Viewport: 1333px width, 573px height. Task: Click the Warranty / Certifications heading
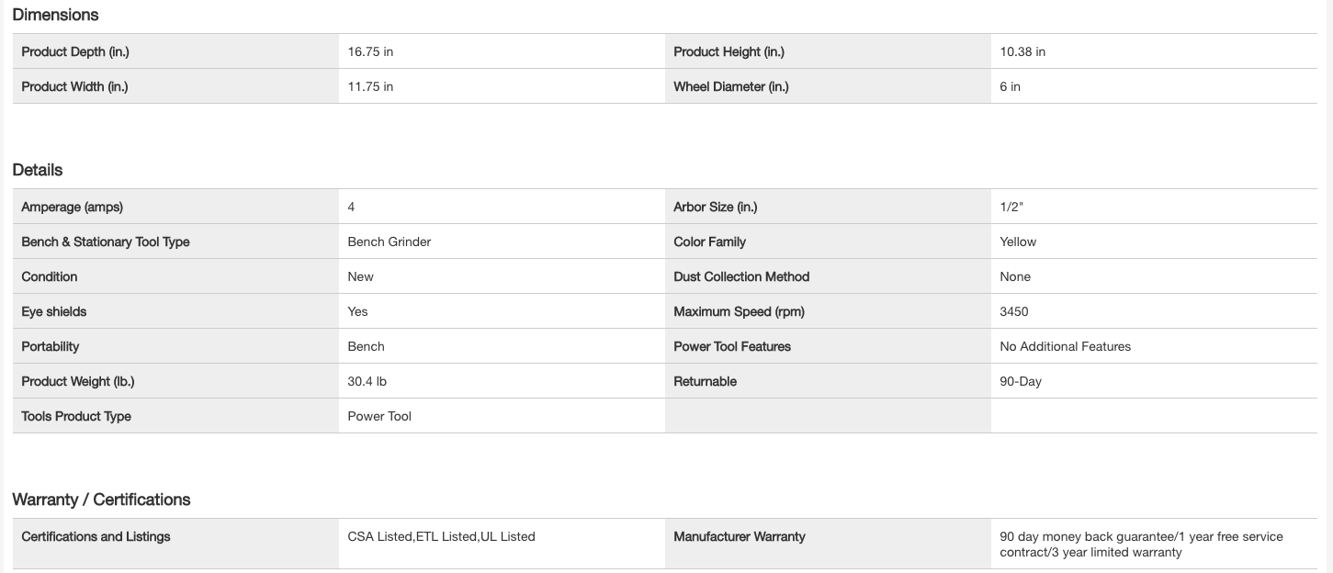pyautogui.click(x=101, y=500)
